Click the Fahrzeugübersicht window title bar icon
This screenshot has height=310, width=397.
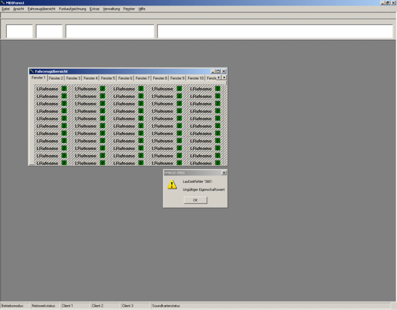pyautogui.click(x=32, y=71)
